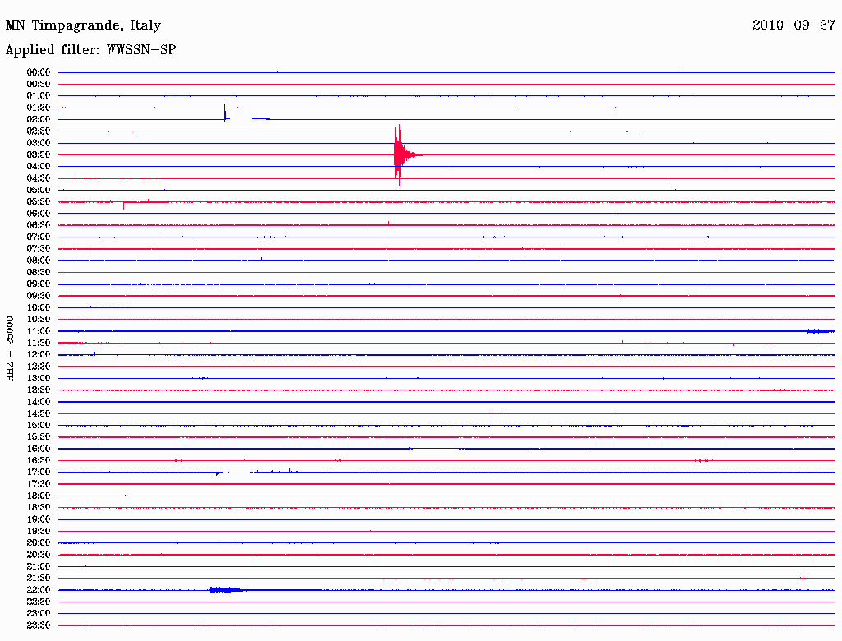Click the 20:30 time label
Screen dimensions: 842x641
tap(39, 555)
